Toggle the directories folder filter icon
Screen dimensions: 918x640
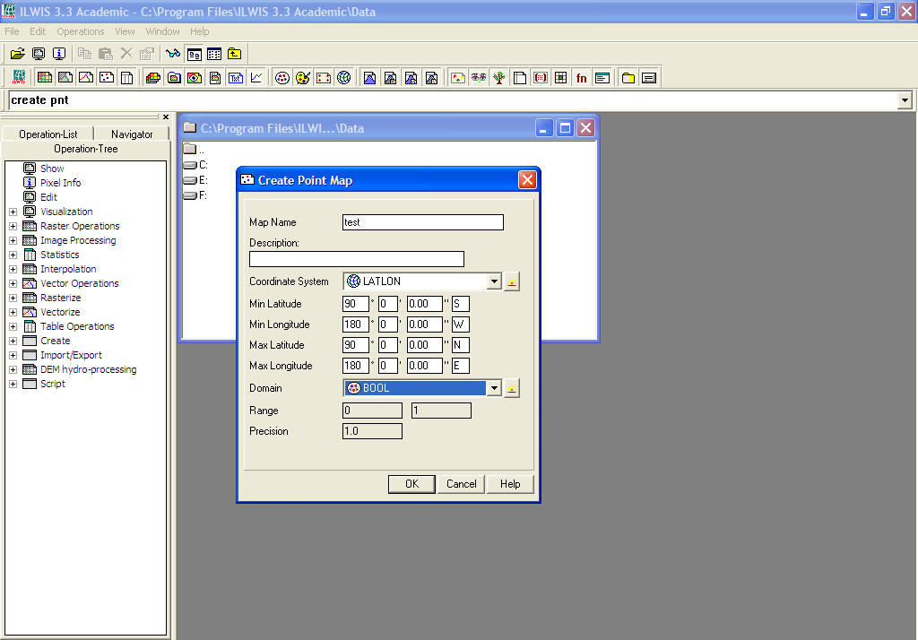coord(628,77)
